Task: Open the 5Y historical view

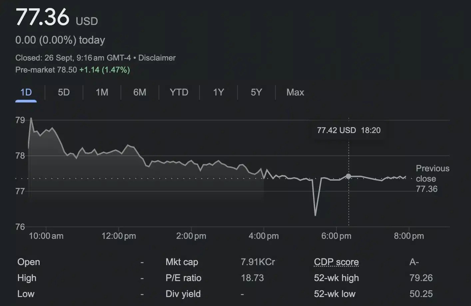Action: tap(256, 92)
